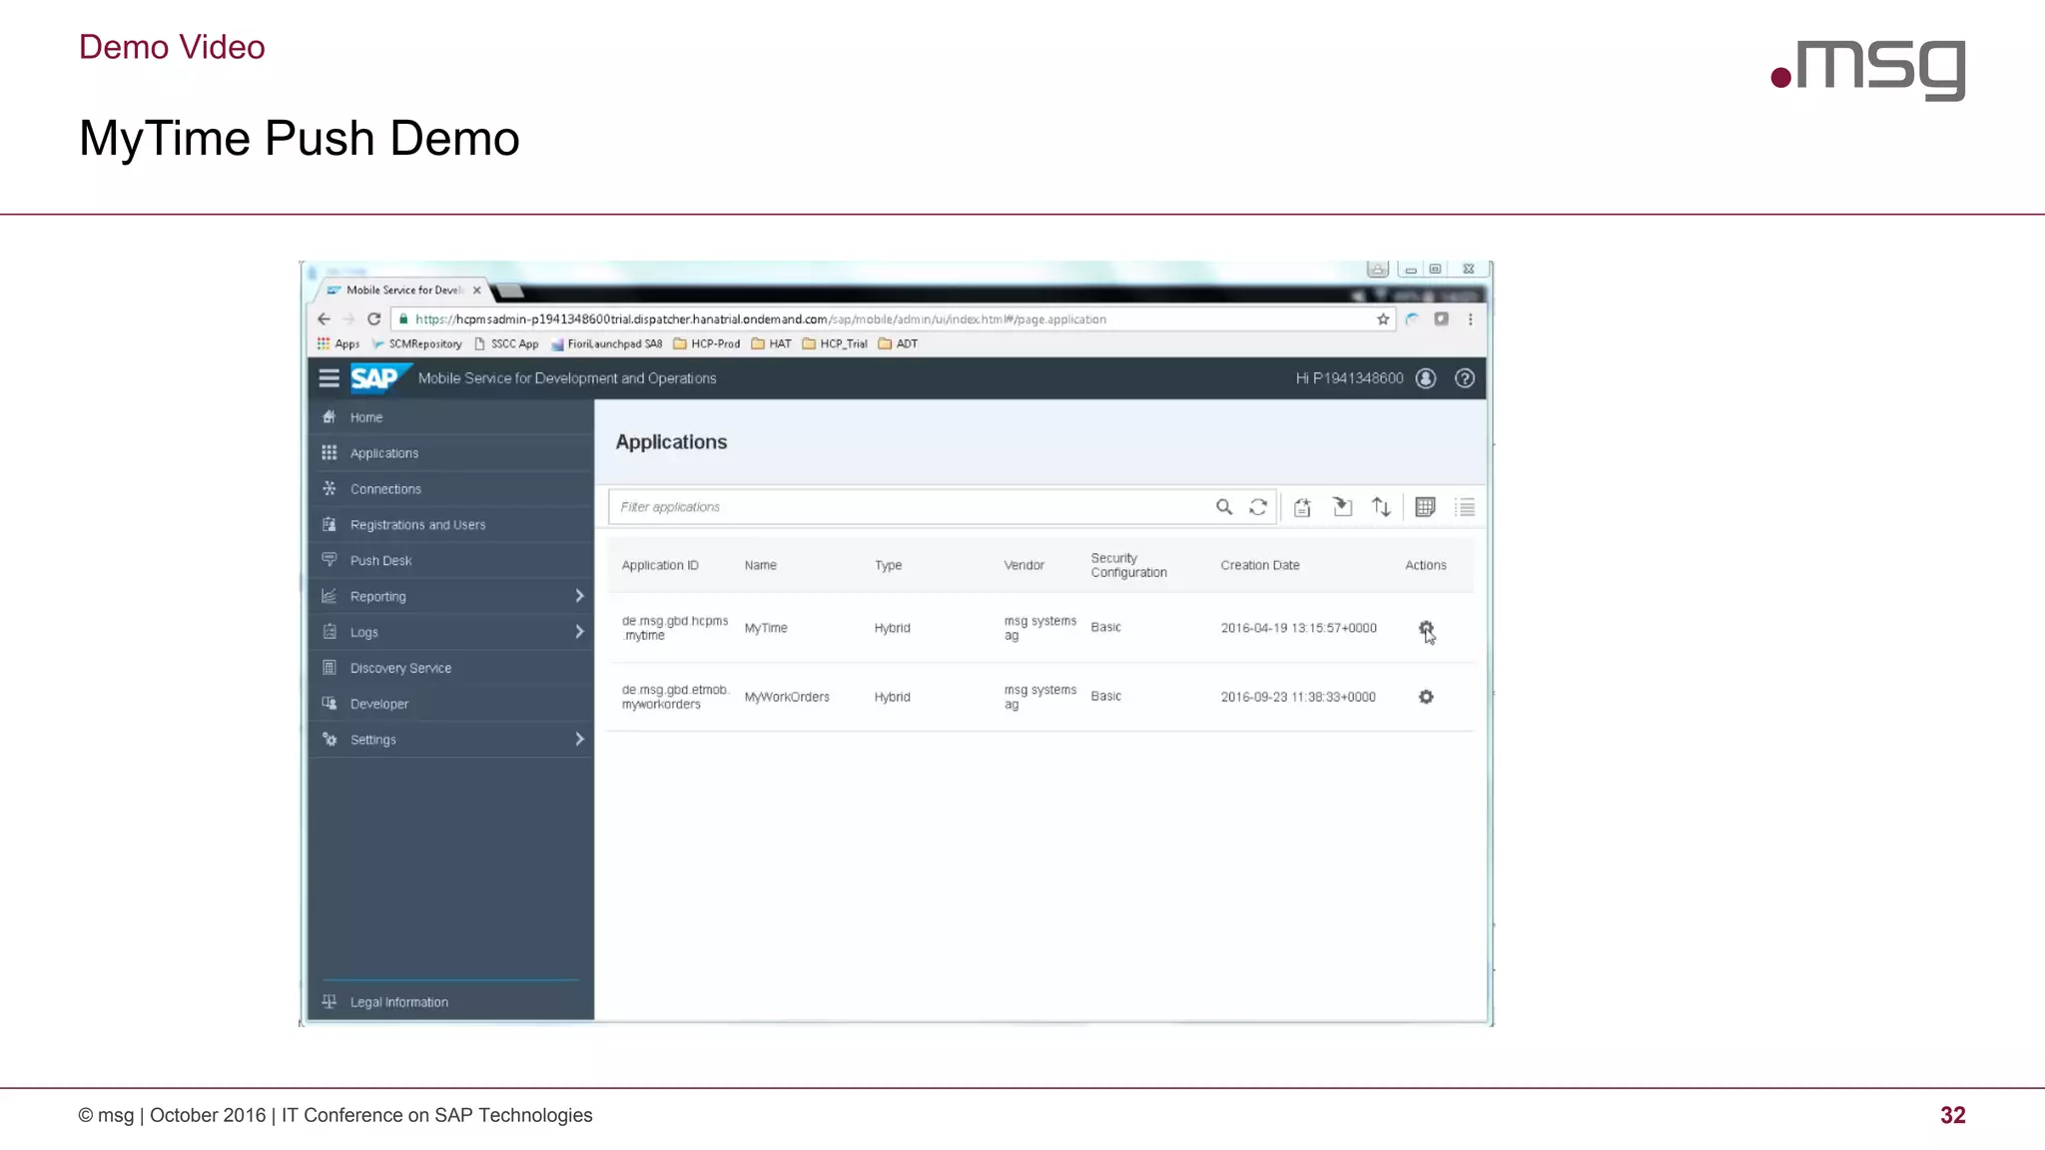This screenshot has width=2045, height=1150.
Task: Open the Apps bookmarks shortcut
Action: pos(338,343)
